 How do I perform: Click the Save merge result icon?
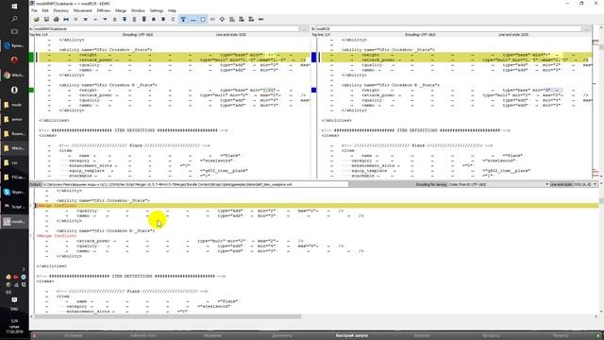[46, 19]
